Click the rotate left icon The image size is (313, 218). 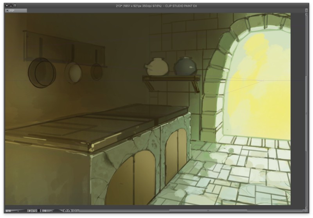click(x=66, y=211)
